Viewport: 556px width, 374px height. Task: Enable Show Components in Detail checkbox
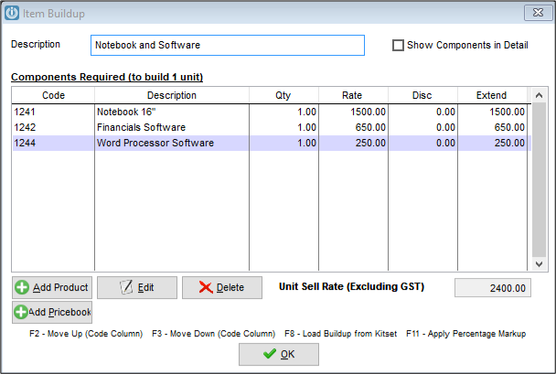pos(398,46)
